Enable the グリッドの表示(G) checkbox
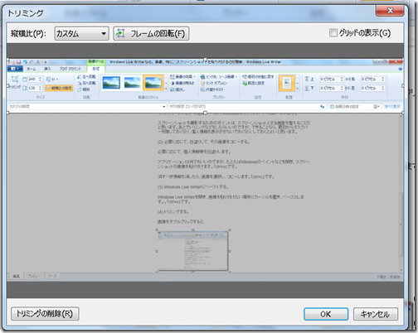The width and height of the screenshot is (418, 333). [333, 33]
